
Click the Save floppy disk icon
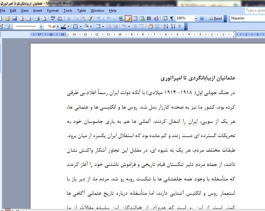click(15, 18)
